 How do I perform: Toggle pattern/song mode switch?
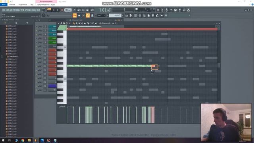click(x=49, y=10)
